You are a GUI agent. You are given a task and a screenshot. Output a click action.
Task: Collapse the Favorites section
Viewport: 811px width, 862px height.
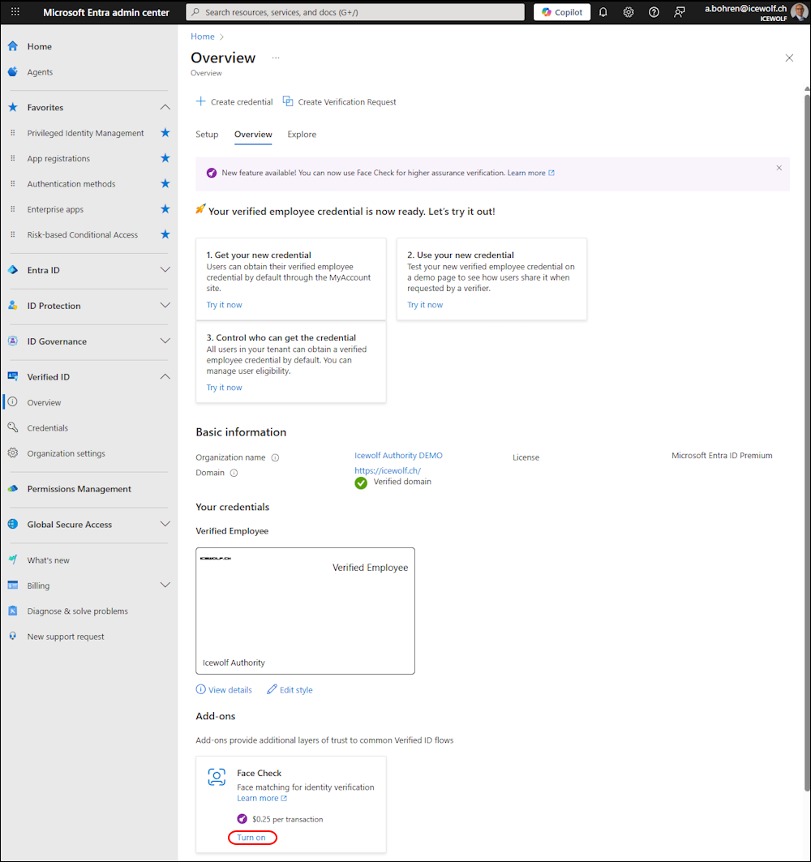coord(165,107)
